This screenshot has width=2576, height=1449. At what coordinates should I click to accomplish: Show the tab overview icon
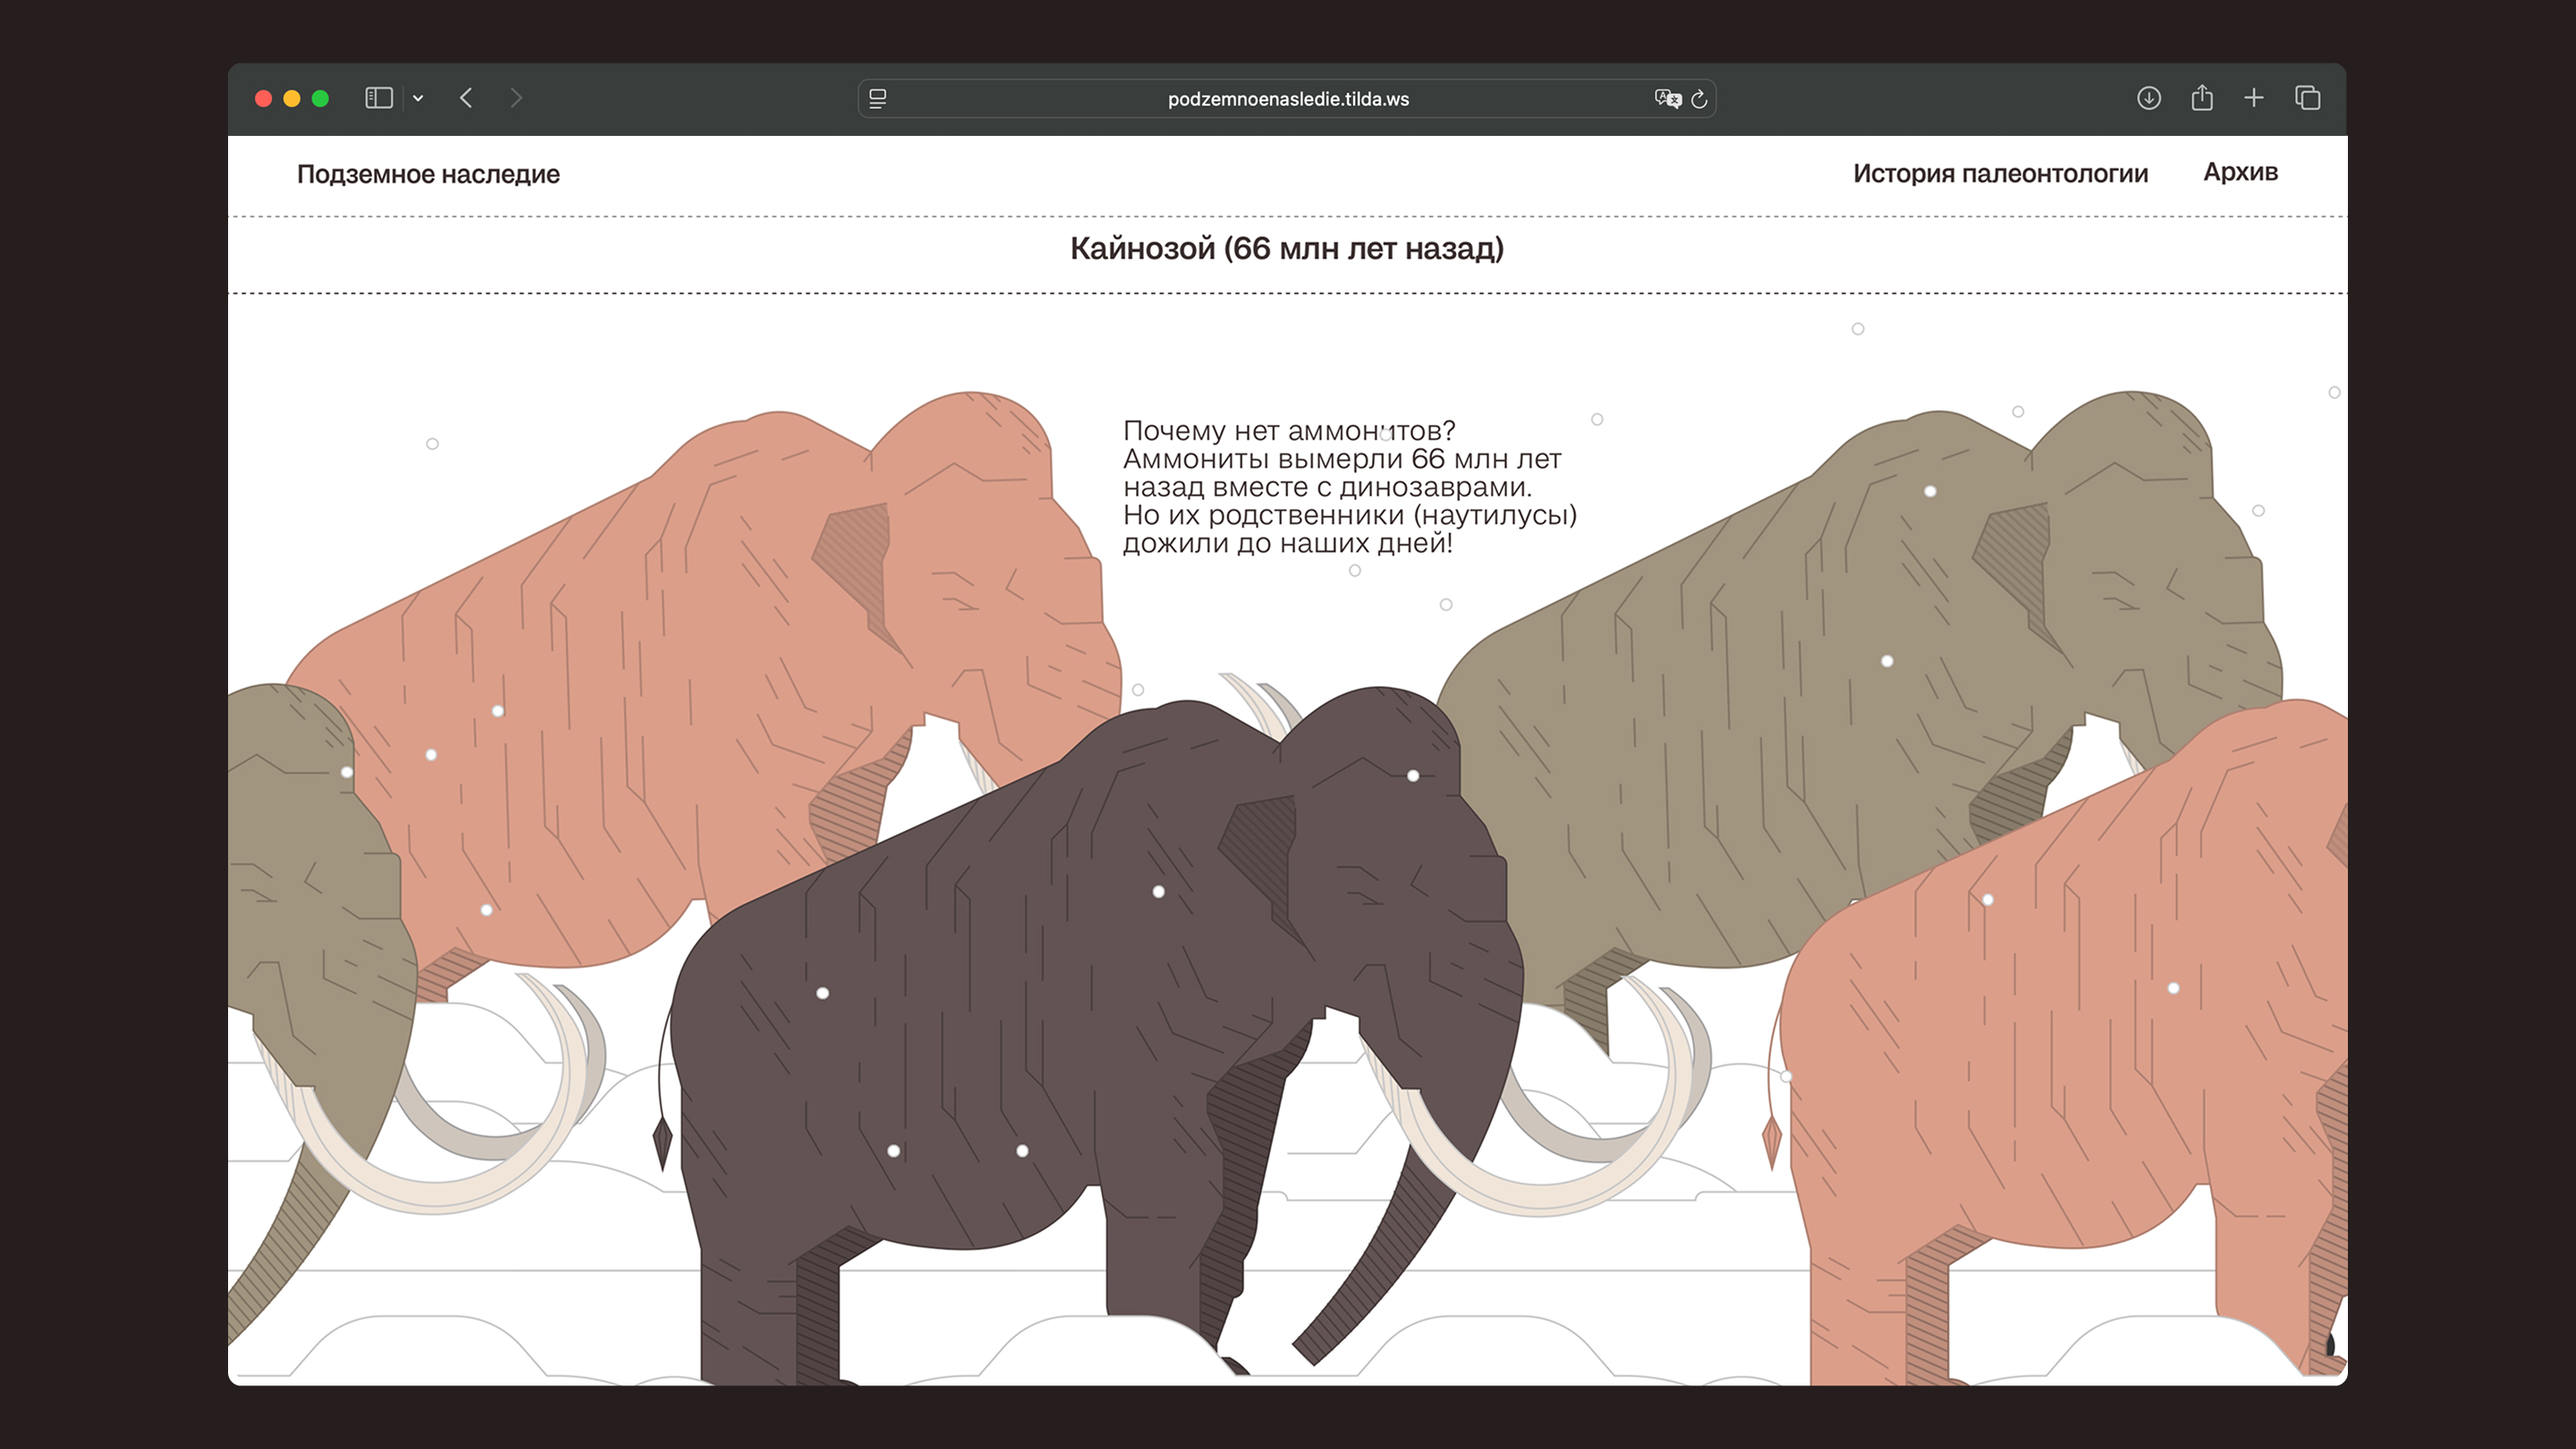[x=2308, y=98]
